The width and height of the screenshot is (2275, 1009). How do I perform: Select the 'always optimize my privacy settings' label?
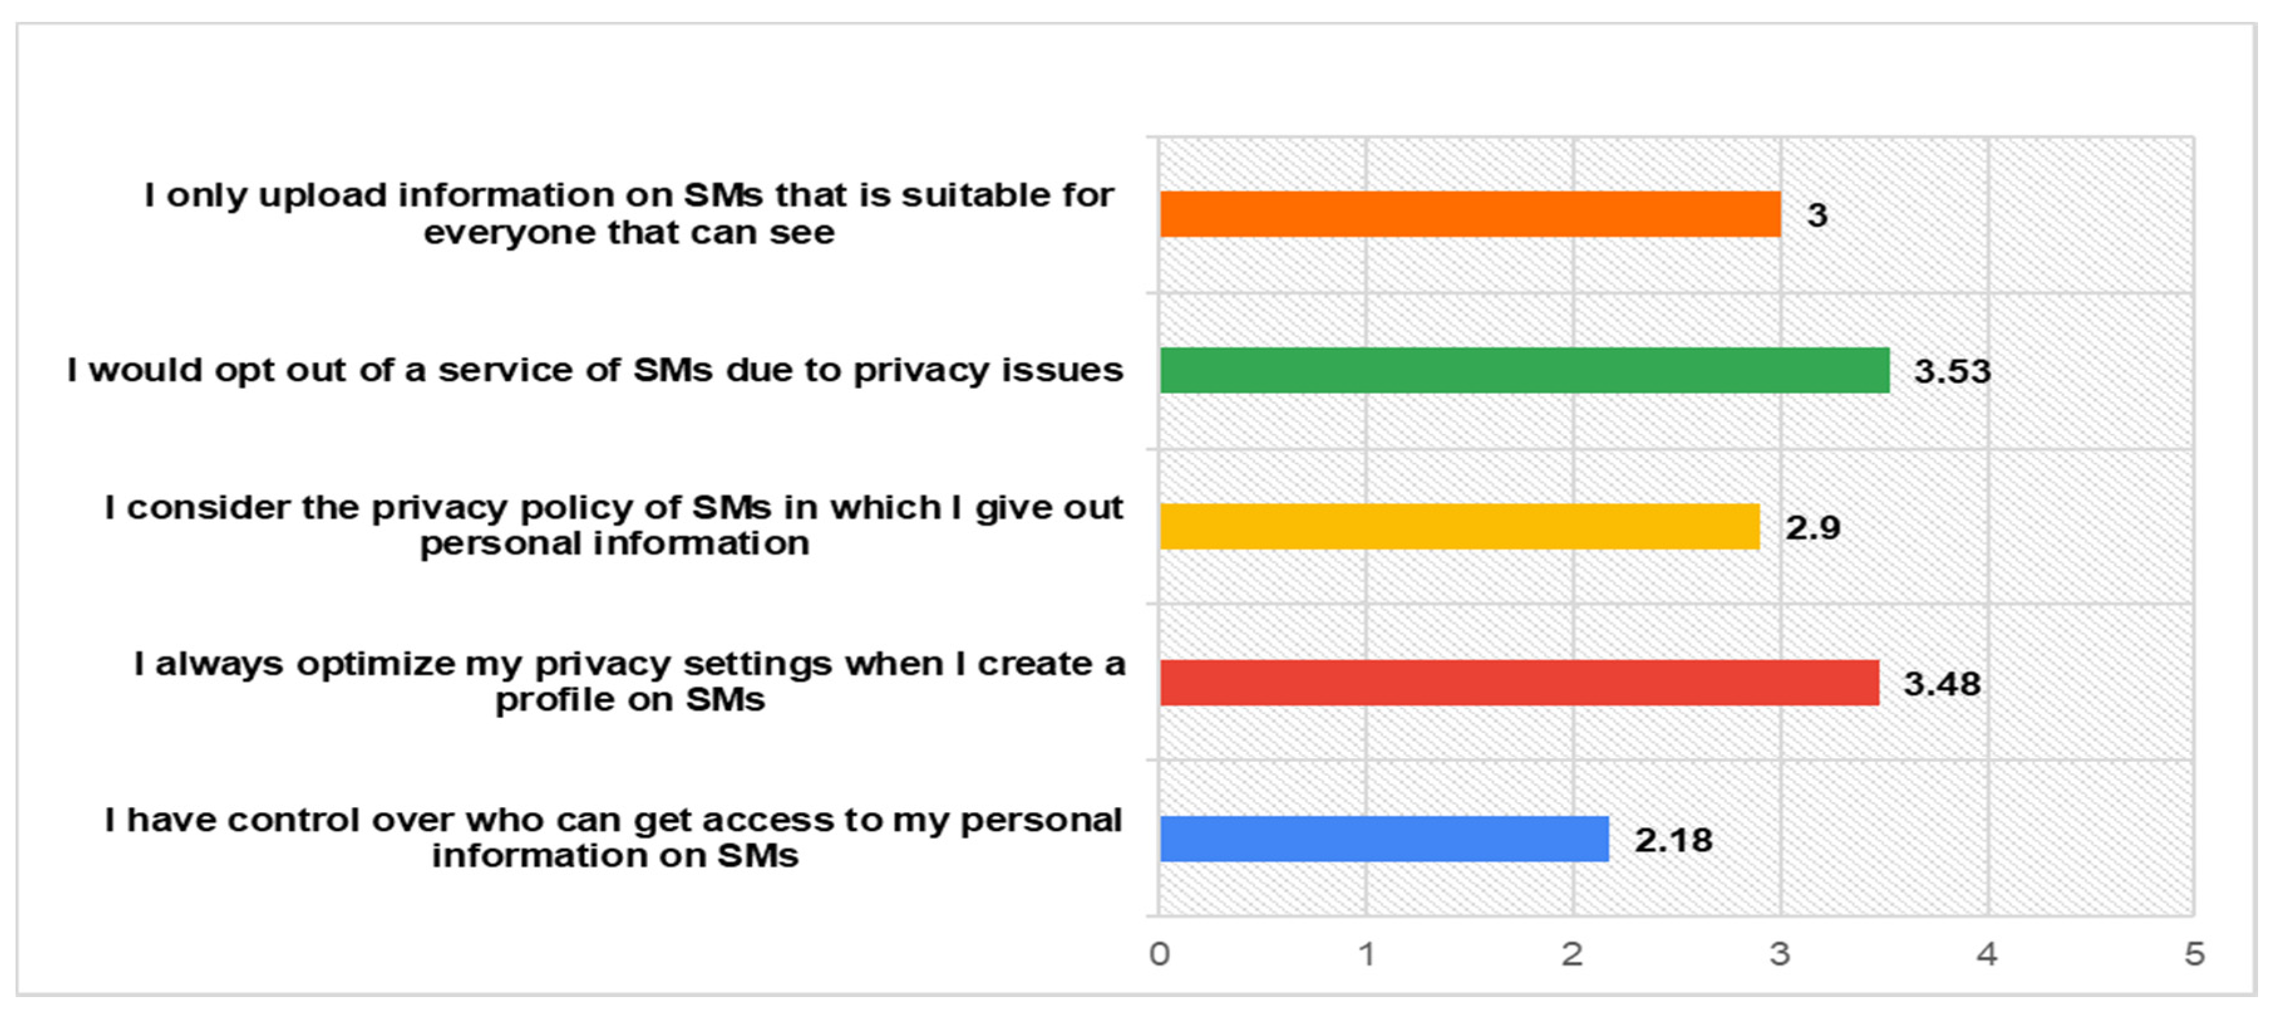pos(628,682)
